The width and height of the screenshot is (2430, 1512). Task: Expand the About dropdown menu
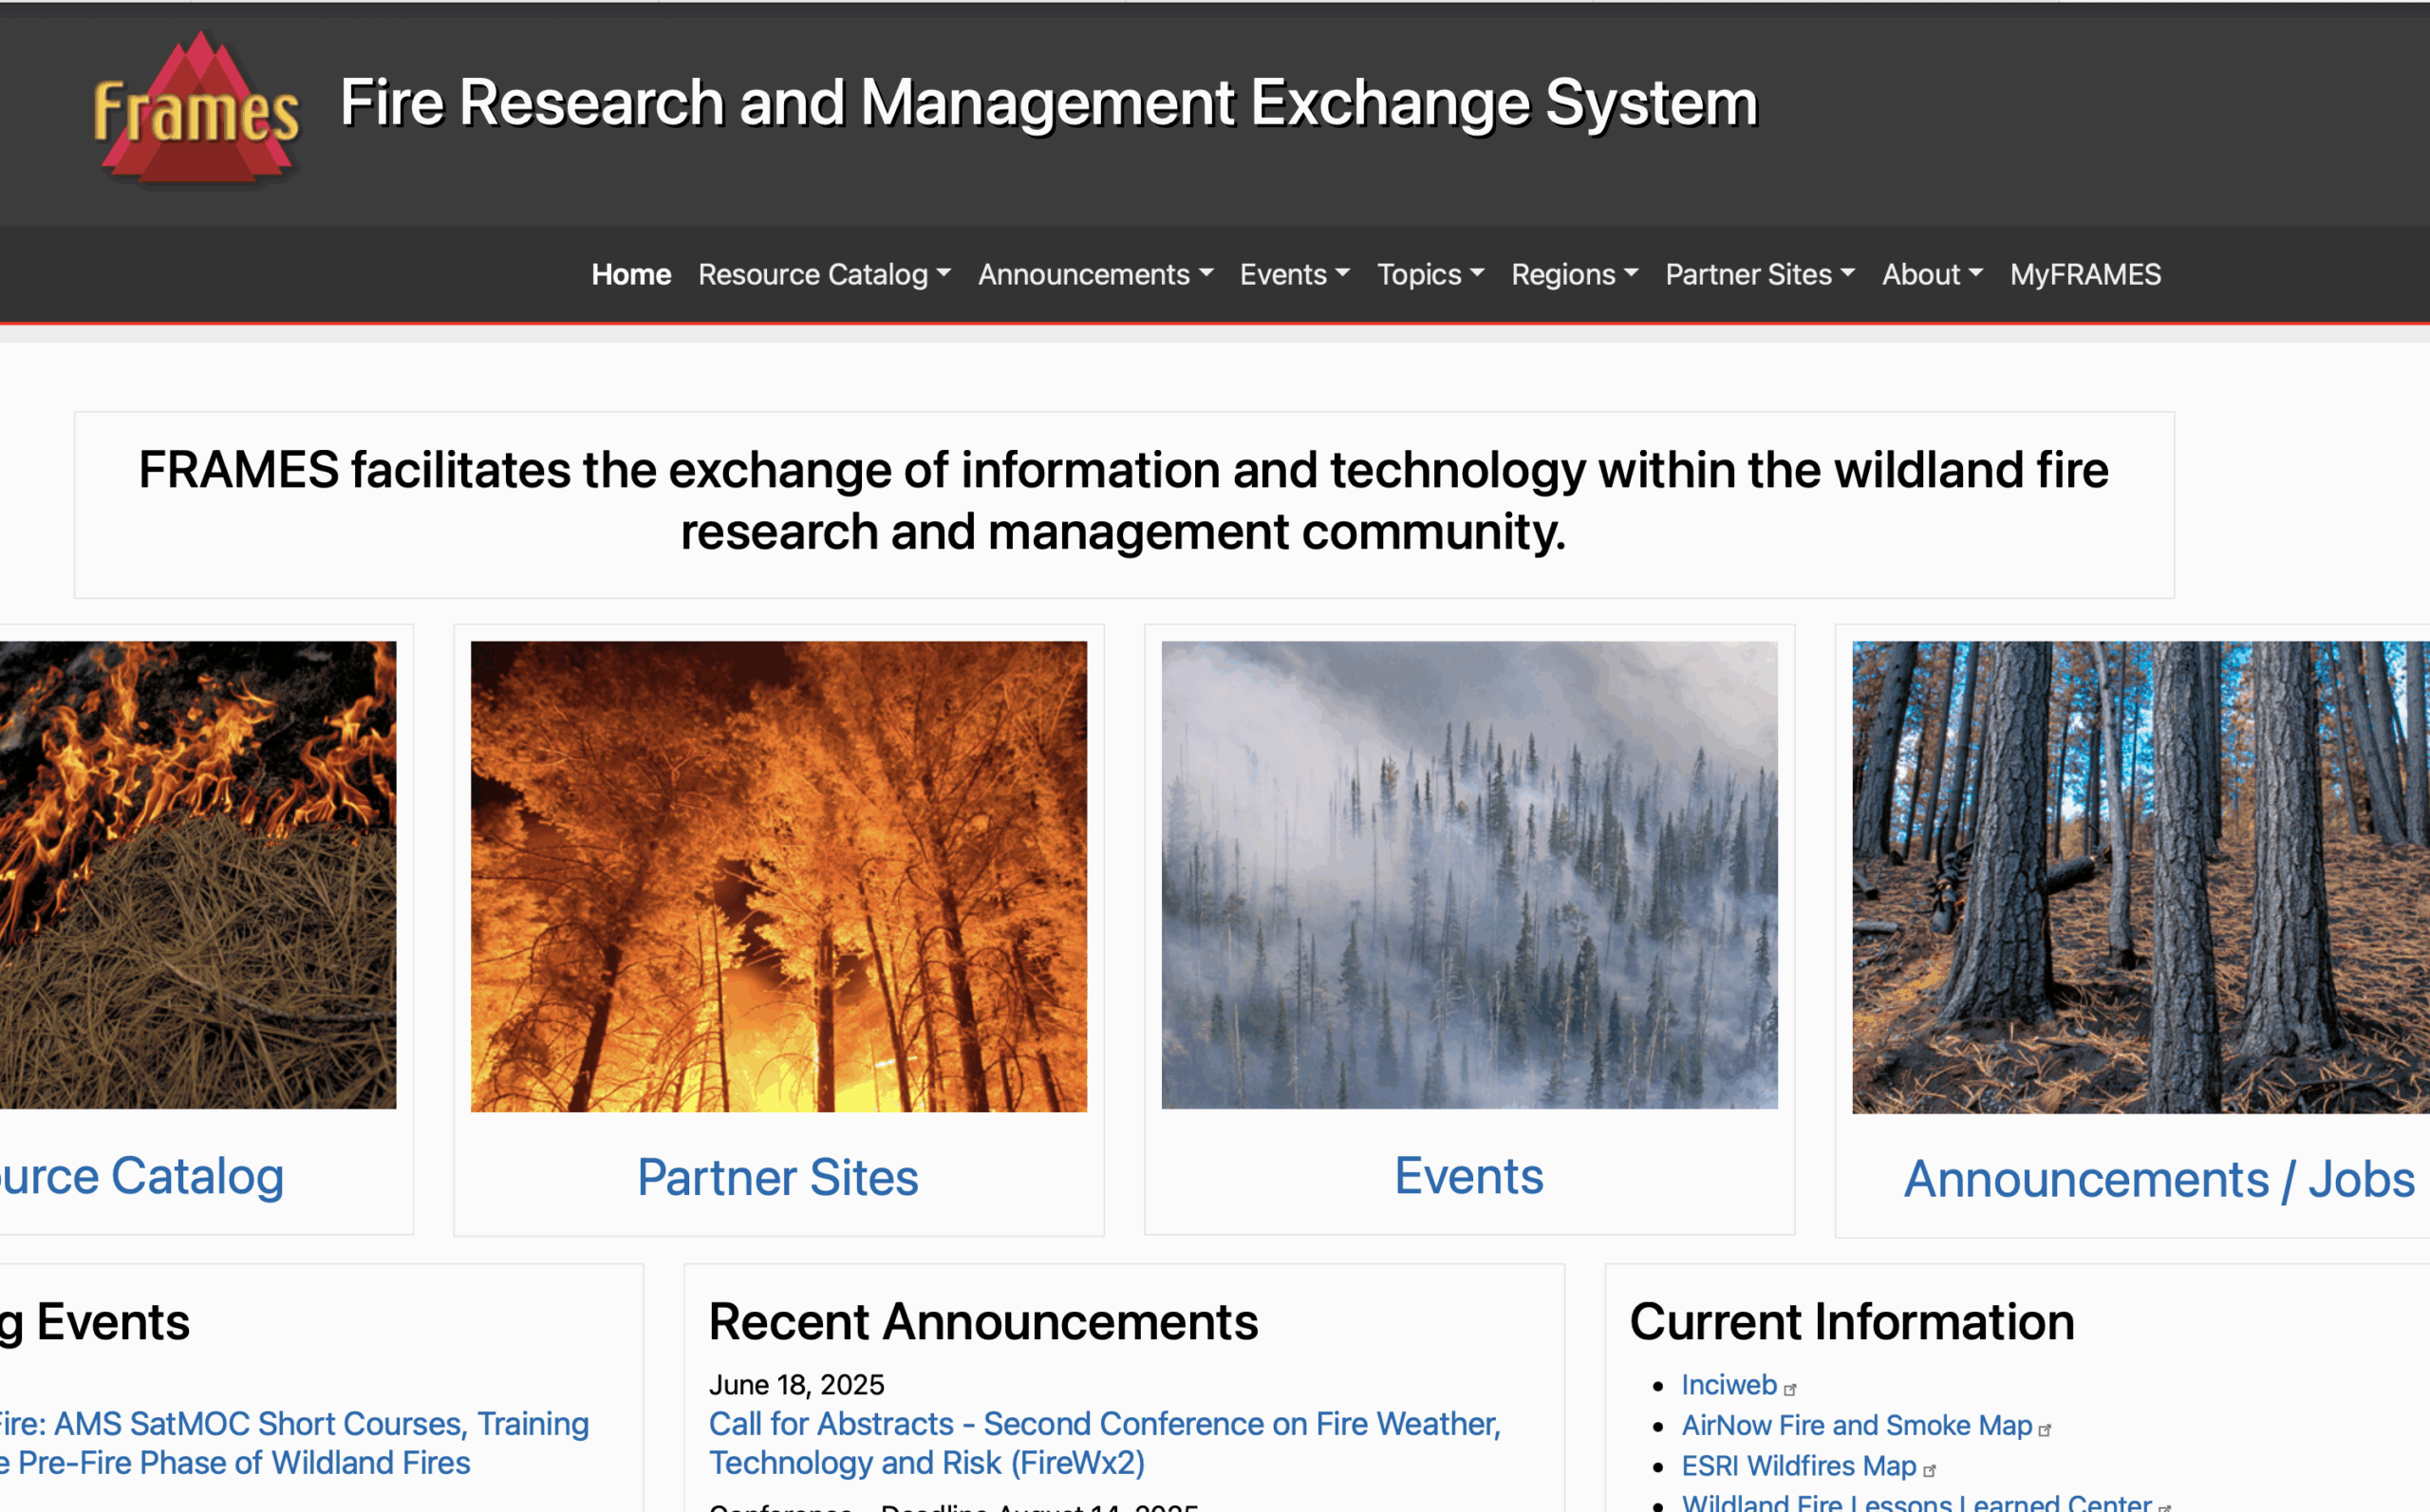[1931, 274]
